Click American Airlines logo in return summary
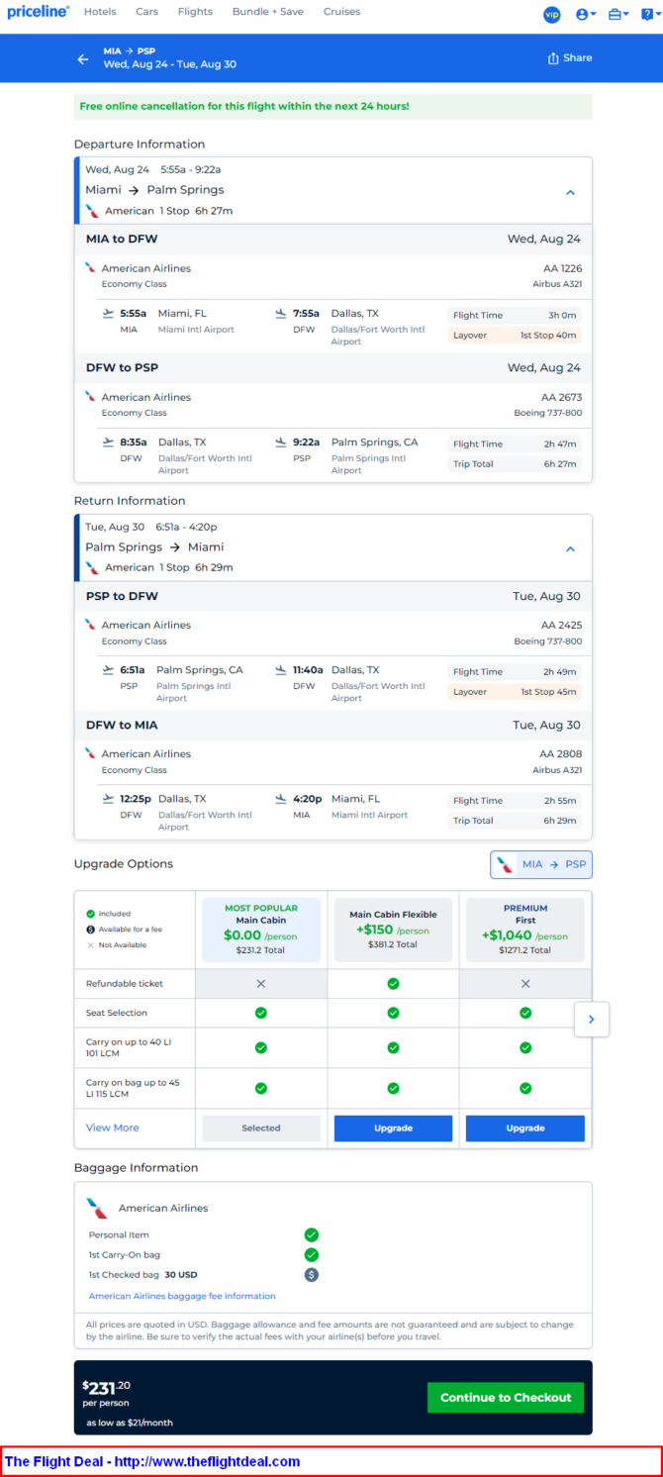 (x=92, y=567)
